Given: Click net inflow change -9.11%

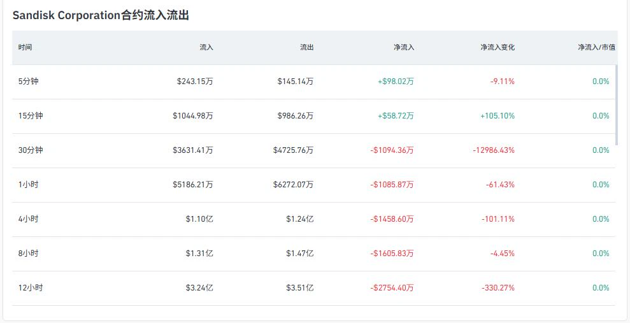Looking at the screenshot, I should click(502, 82).
